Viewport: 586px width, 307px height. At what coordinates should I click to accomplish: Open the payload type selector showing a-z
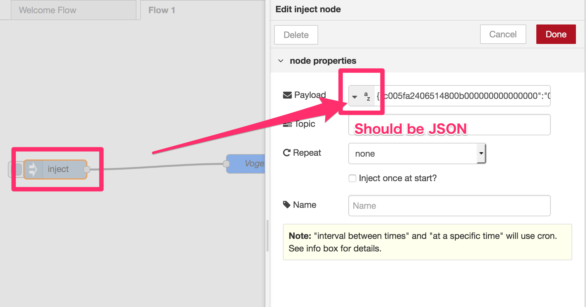[367, 96]
